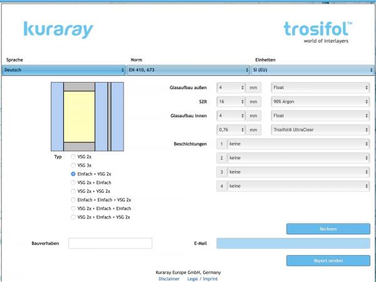Select the VSG 2x + VSG 2x type

(73, 191)
